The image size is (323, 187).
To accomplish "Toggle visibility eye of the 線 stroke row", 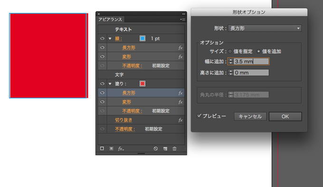I will 103,38.
